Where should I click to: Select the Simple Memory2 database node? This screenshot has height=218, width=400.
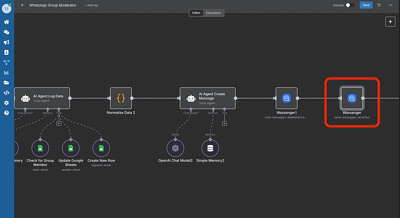click(210, 148)
